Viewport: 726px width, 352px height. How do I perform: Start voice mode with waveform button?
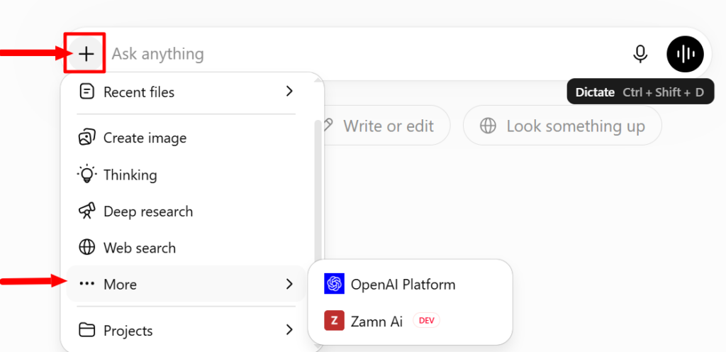coord(686,54)
